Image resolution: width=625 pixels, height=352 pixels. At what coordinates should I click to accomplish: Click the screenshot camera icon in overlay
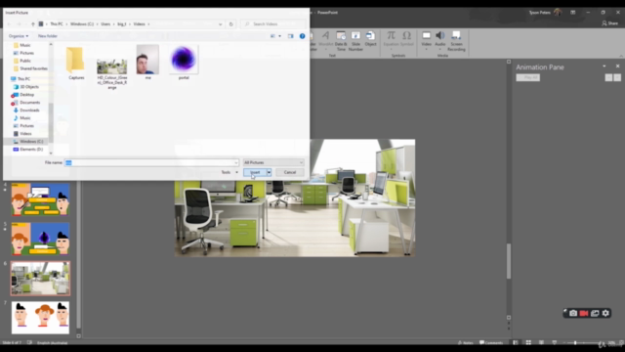coord(573,313)
